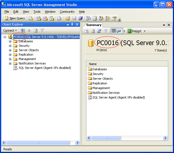Viewport: 174px width, 153px height.
Task: Click the Synchronize arrows icon in Summary
Action: 99,31
